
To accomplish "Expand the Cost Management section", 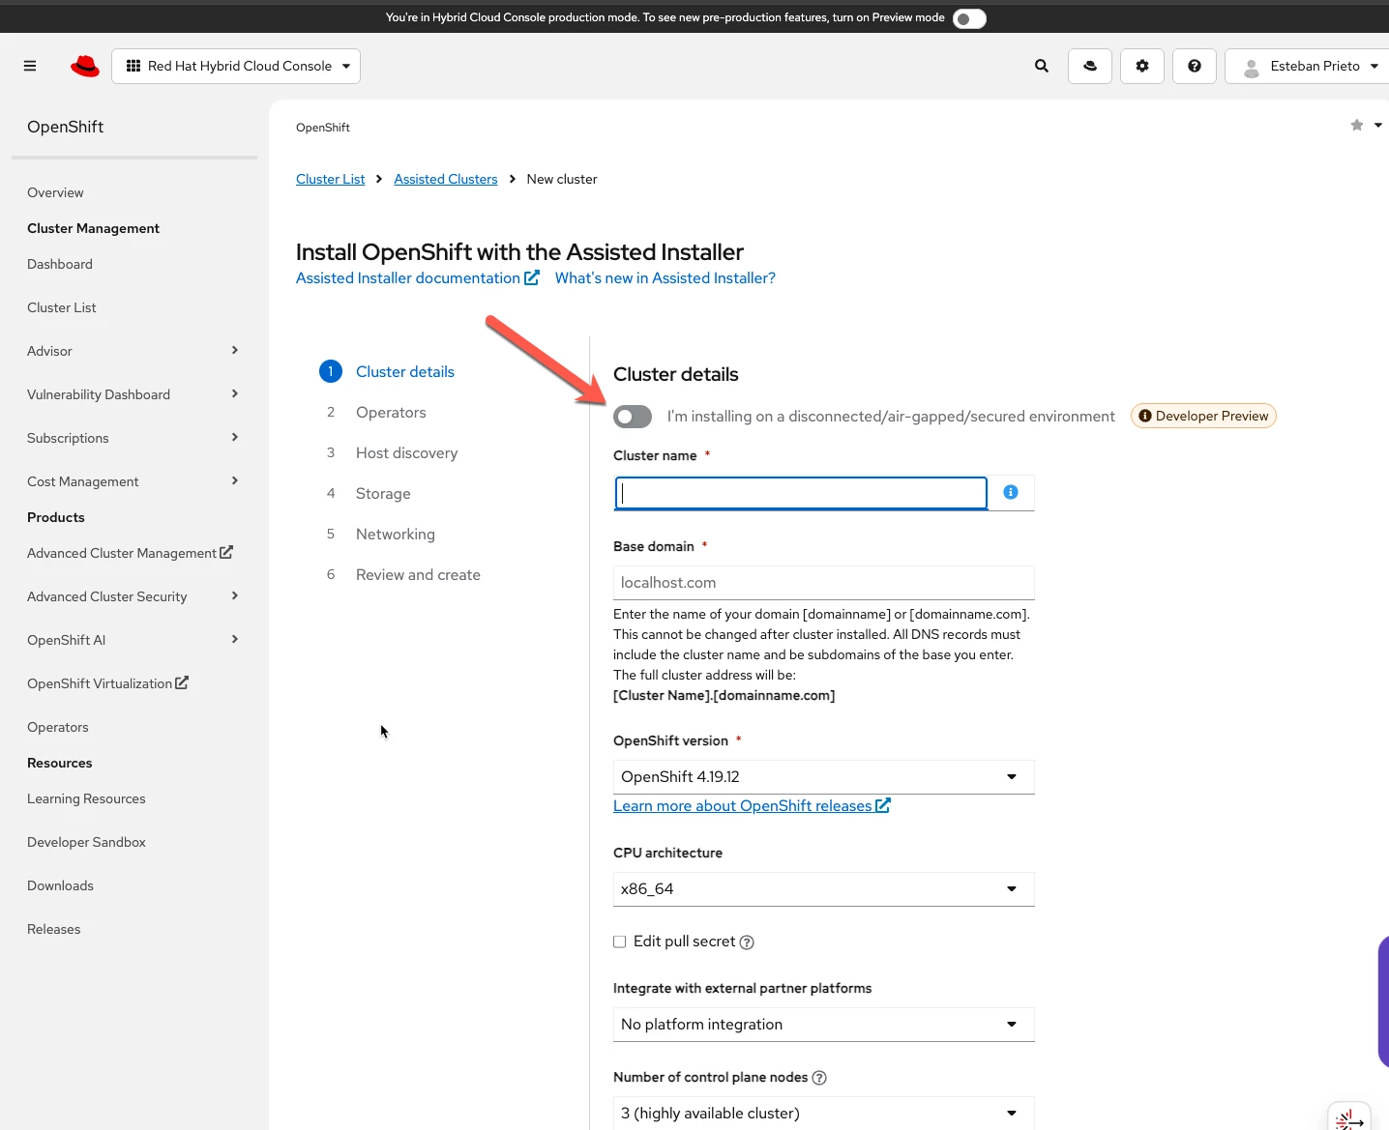I will [x=133, y=481].
